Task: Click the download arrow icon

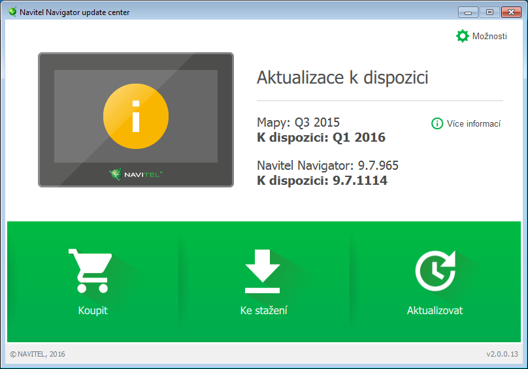Action: [x=263, y=271]
